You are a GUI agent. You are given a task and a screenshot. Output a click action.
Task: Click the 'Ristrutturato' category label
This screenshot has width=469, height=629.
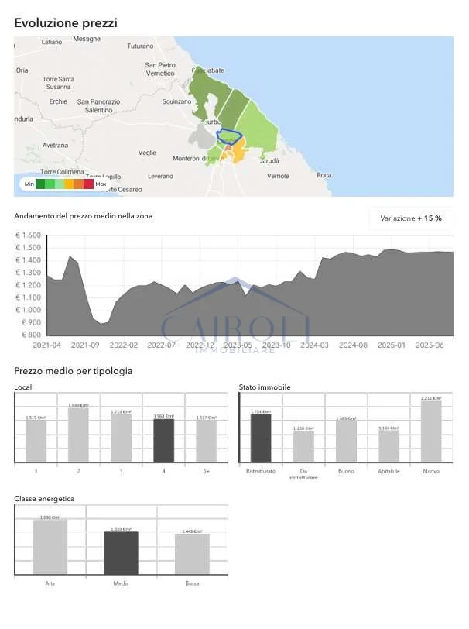[x=261, y=471]
